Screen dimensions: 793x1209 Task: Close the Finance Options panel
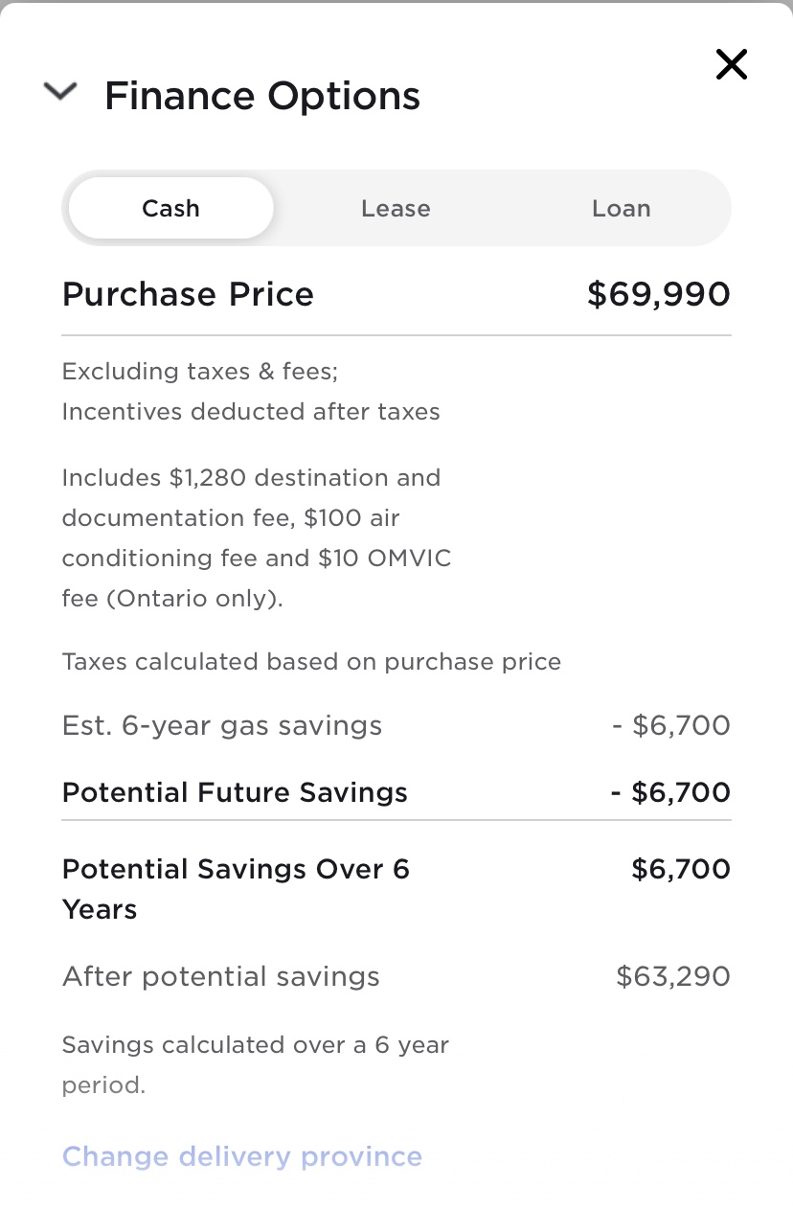tap(731, 65)
